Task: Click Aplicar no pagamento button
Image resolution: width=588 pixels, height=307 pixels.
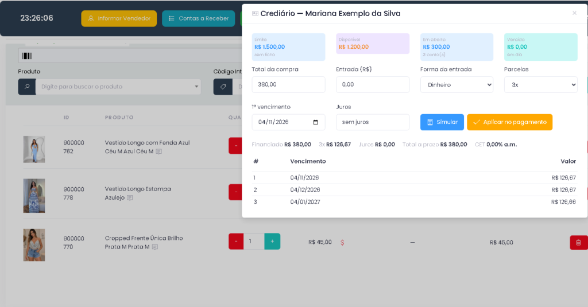Action: (x=510, y=122)
